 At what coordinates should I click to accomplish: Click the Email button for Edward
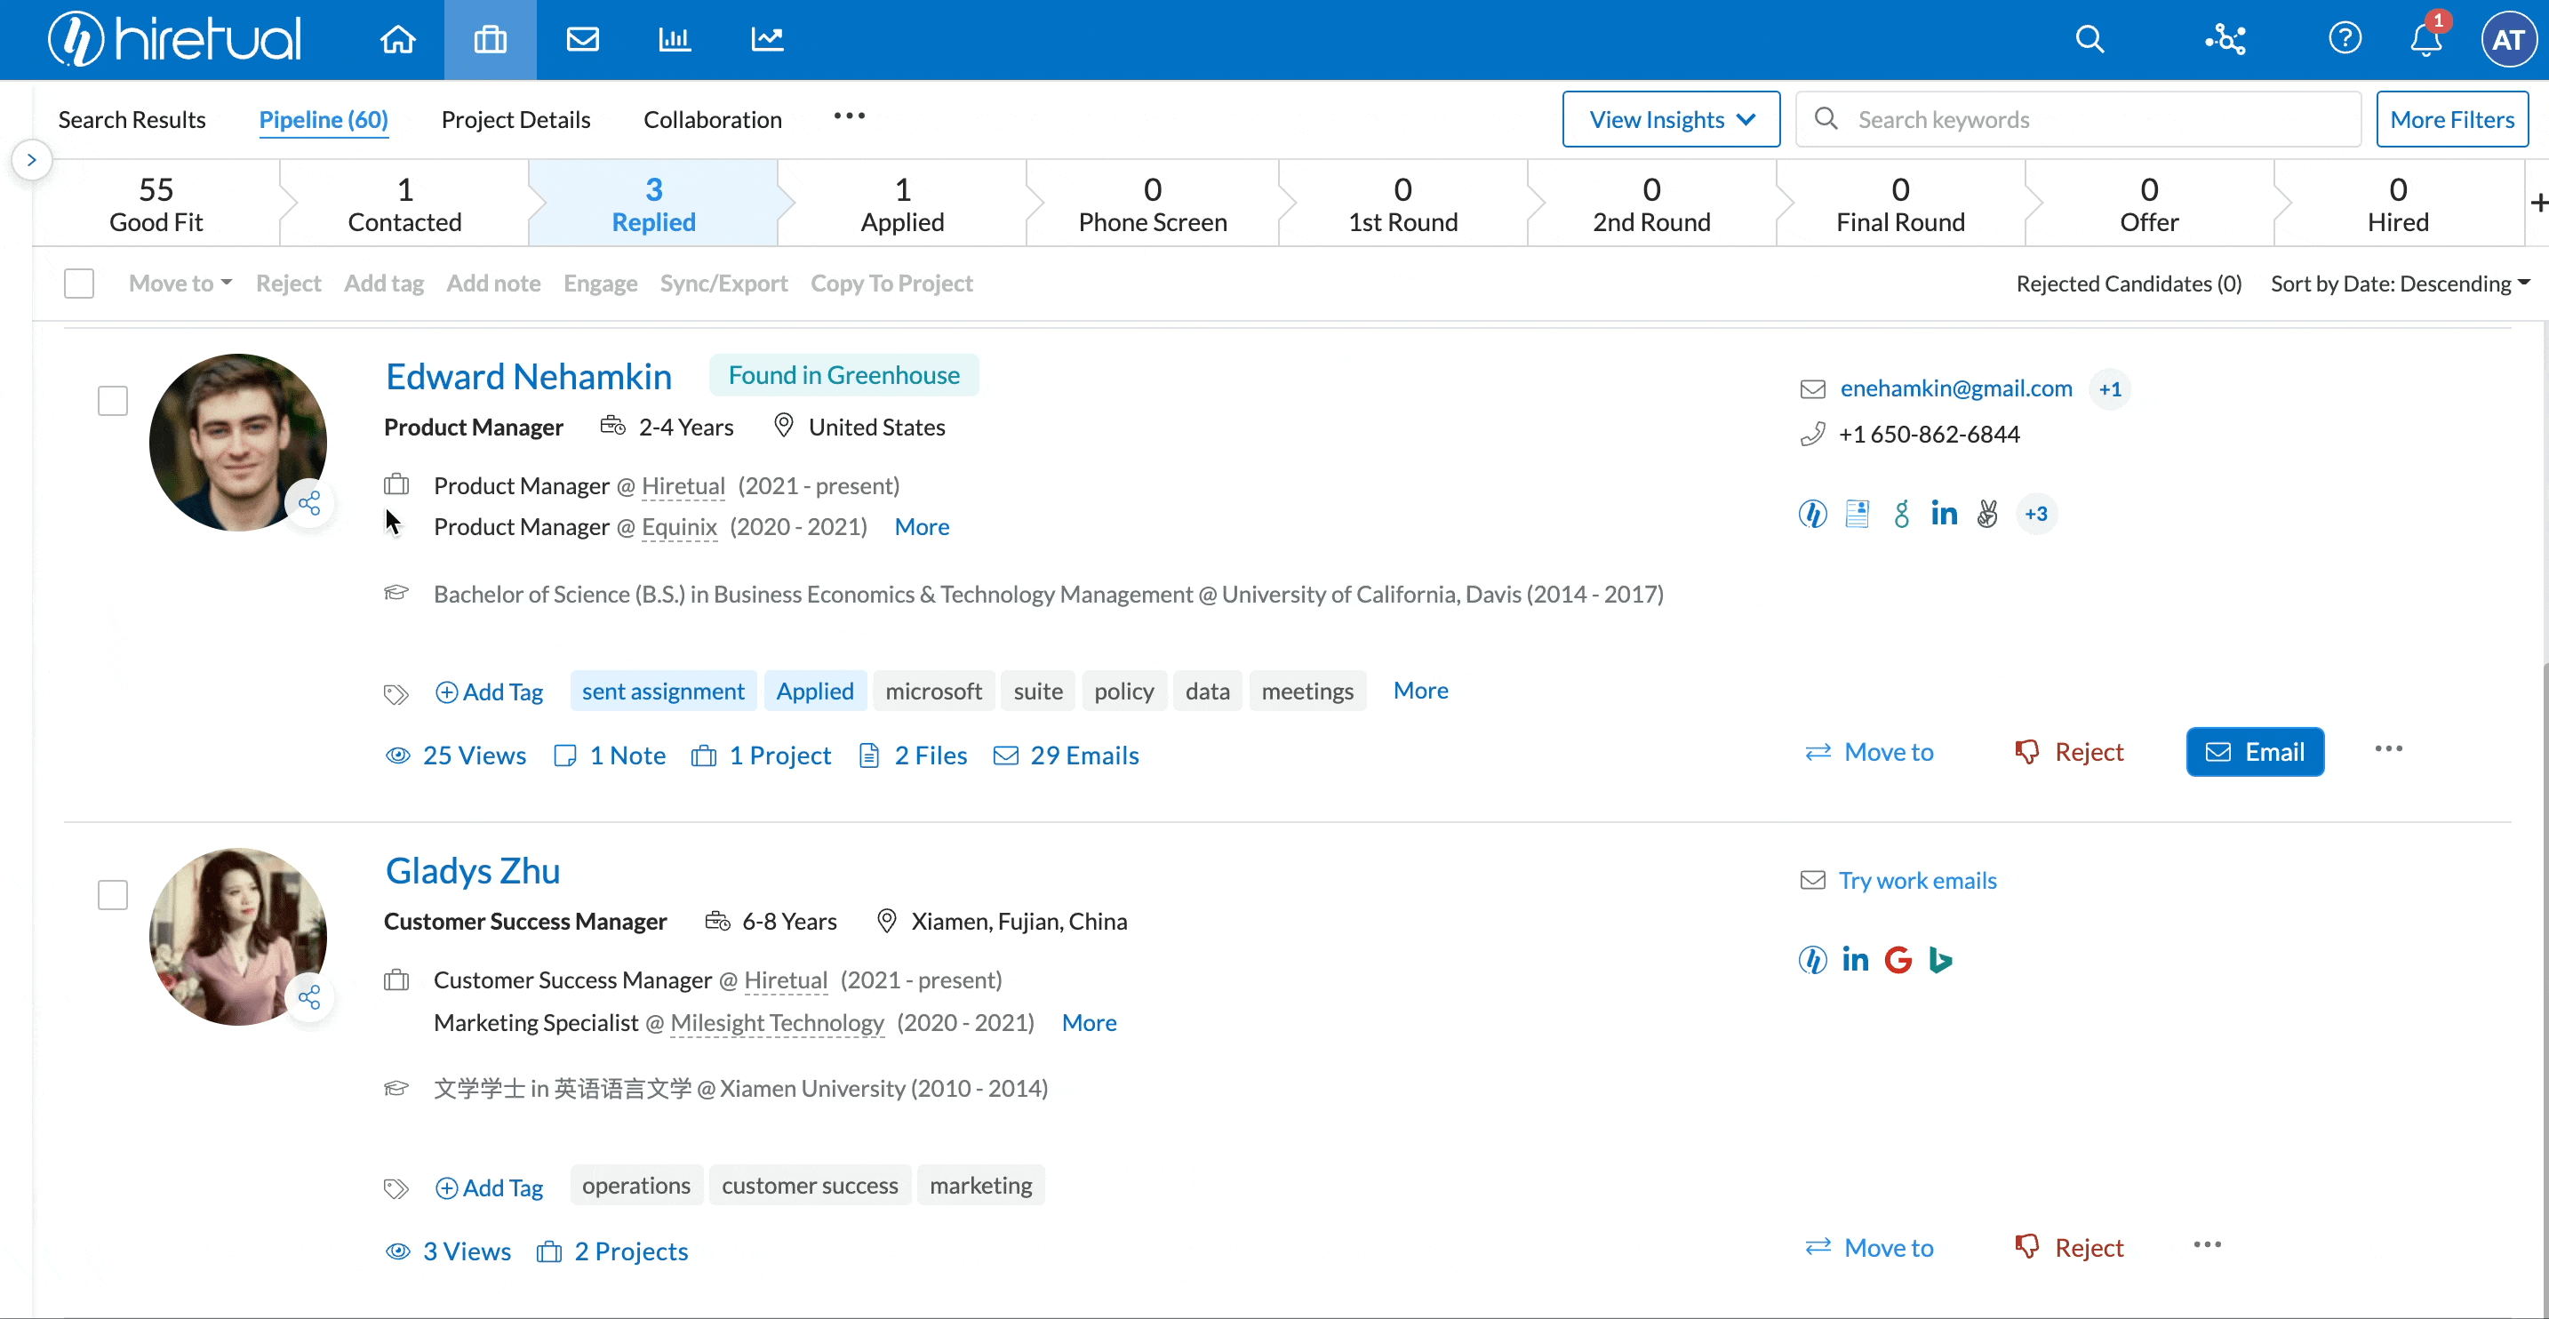2254,752
